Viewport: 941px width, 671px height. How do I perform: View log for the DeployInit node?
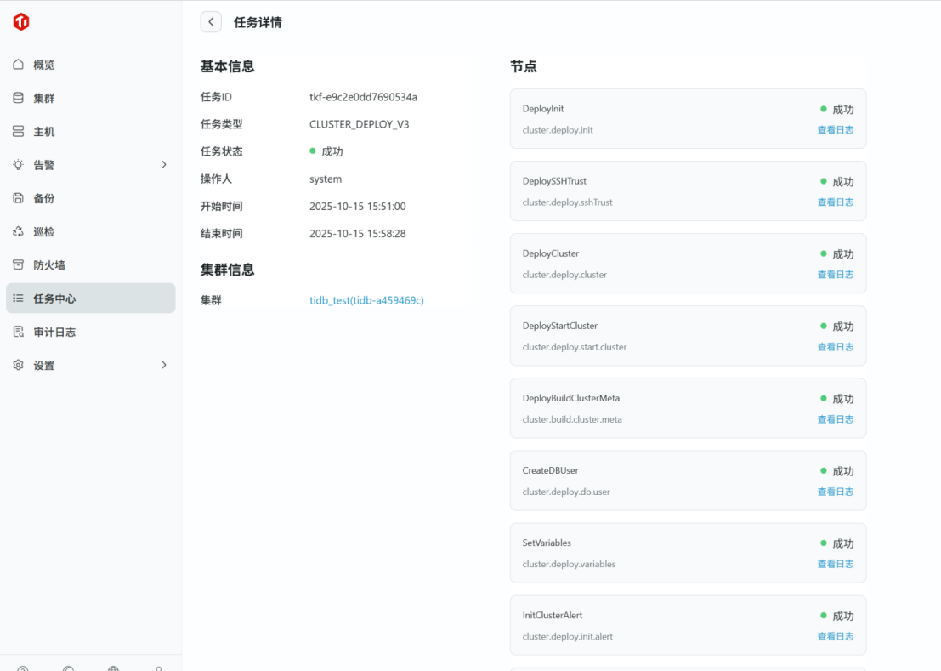pos(835,130)
